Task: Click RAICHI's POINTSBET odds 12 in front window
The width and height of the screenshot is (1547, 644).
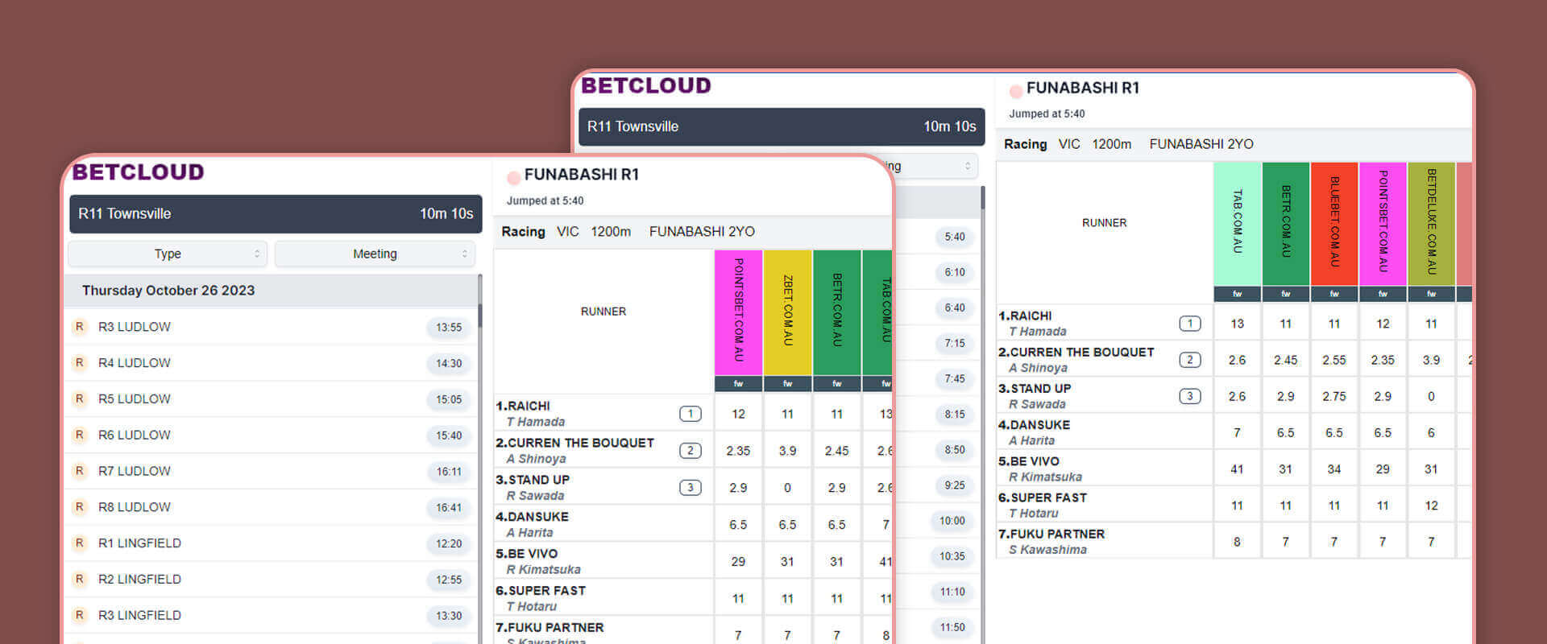Action: (738, 414)
